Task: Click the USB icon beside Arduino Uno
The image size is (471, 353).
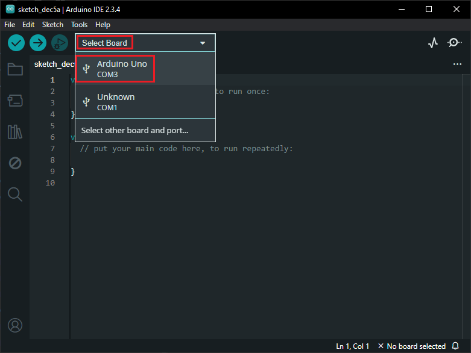Action: [x=86, y=69]
